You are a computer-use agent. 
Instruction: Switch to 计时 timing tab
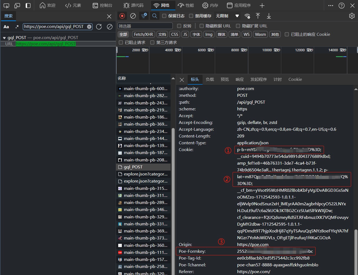[x=277, y=79]
